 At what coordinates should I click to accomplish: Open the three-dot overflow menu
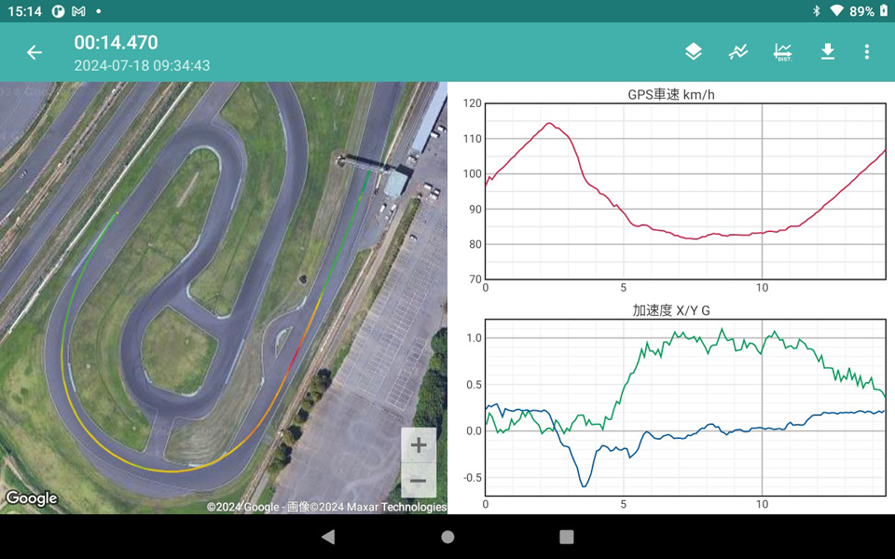point(866,52)
